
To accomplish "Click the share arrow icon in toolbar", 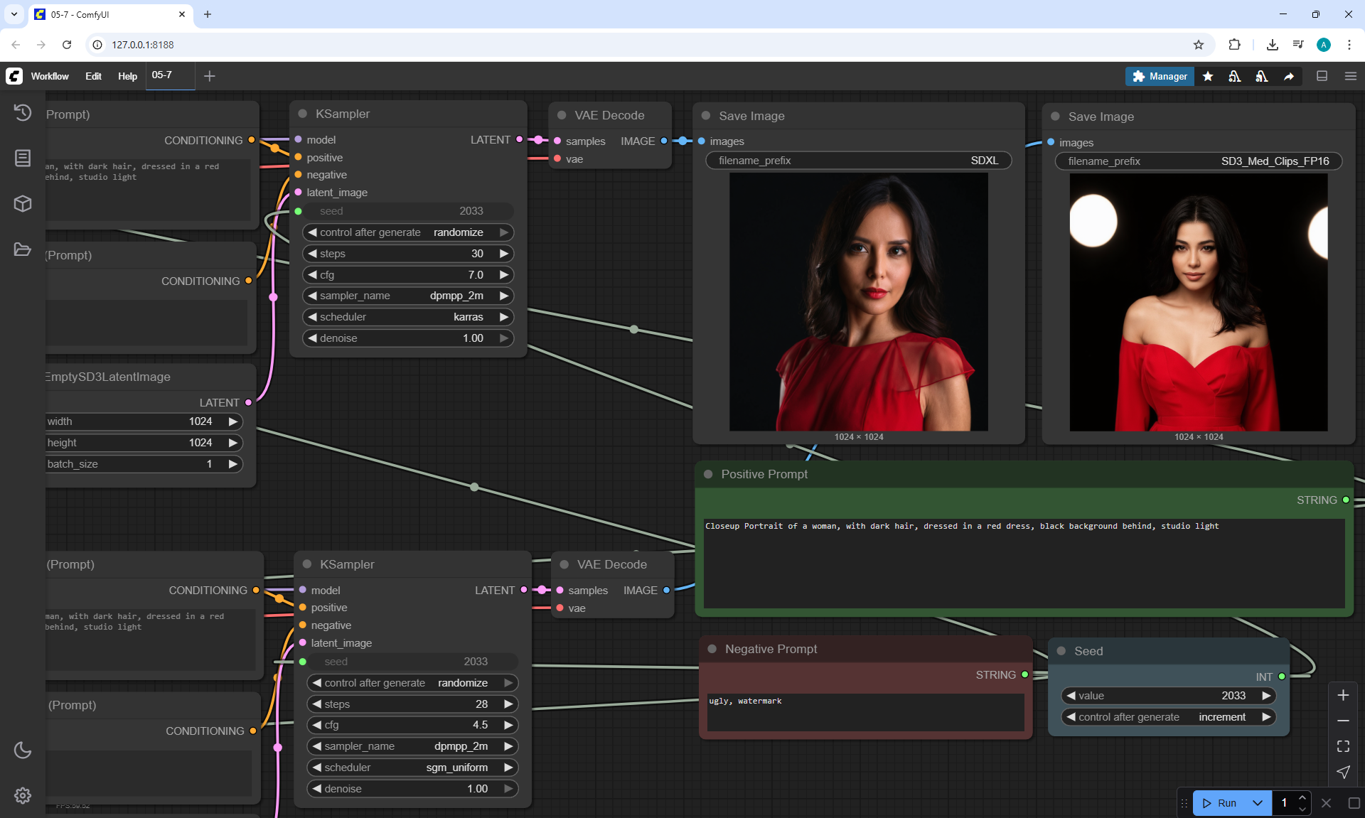I will click(1288, 76).
